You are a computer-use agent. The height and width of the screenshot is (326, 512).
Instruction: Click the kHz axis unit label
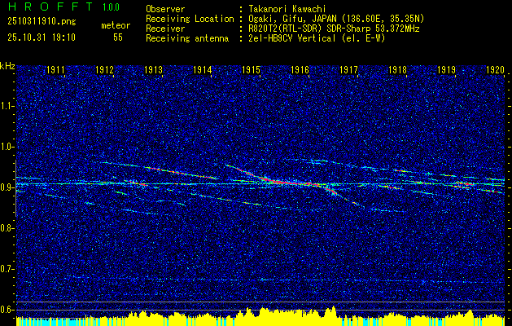[8, 66]
